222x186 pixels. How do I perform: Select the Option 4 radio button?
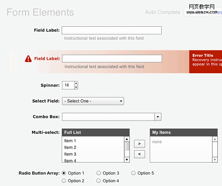pos(99,181)
